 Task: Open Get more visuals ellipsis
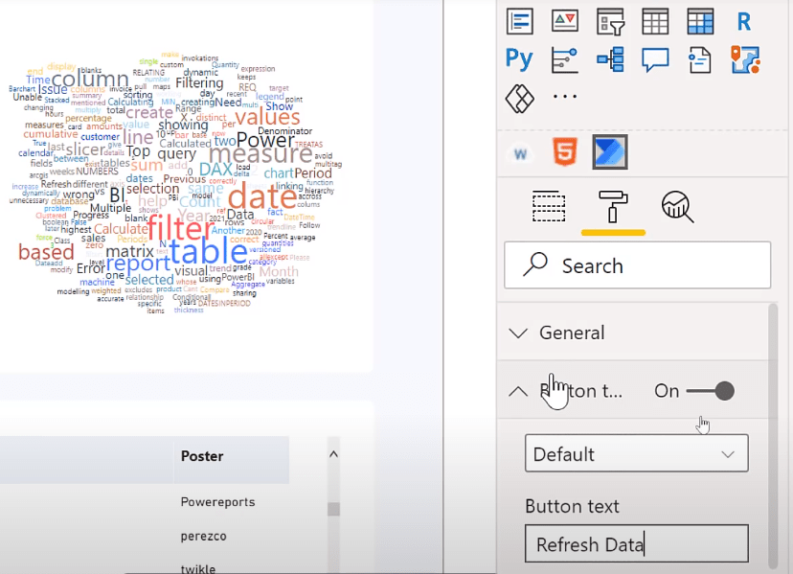point(564,96)
